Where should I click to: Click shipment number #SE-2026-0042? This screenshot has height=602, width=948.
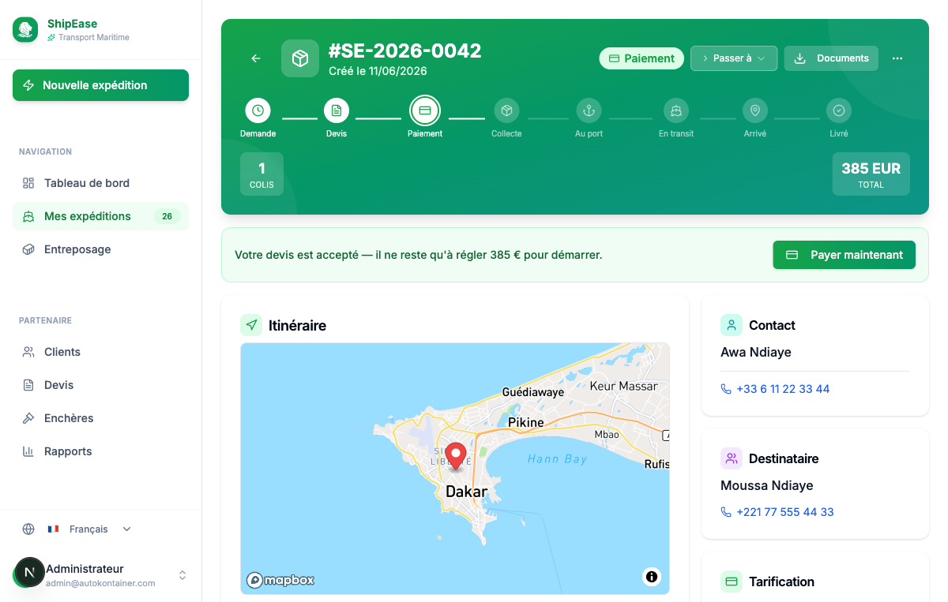click(x=405, y=50)
